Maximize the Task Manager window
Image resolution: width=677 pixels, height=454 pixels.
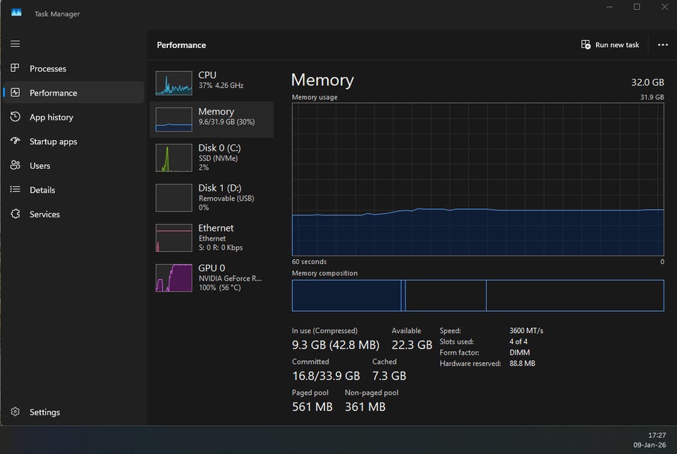[x=637, y=7]
